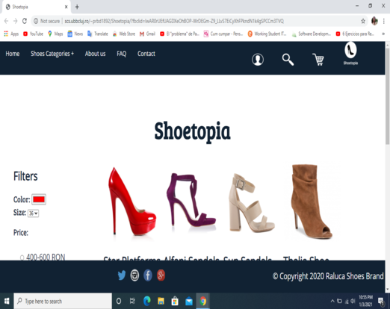390x309 pixels.
Task: Click the volume icon in system tray
Action: tap(353, 301)
